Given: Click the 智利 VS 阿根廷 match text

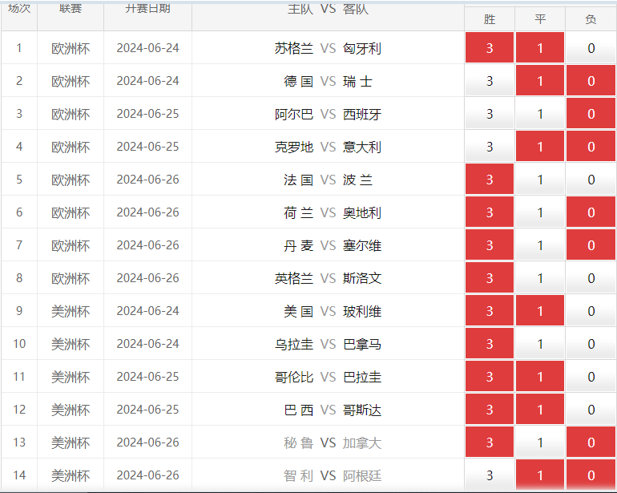Looking at the screenshot, I should (x=332, y=475).
